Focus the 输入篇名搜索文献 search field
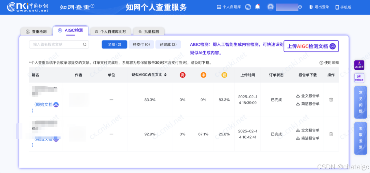The height and width of the screenshot is (173, 370). [59, 44]
